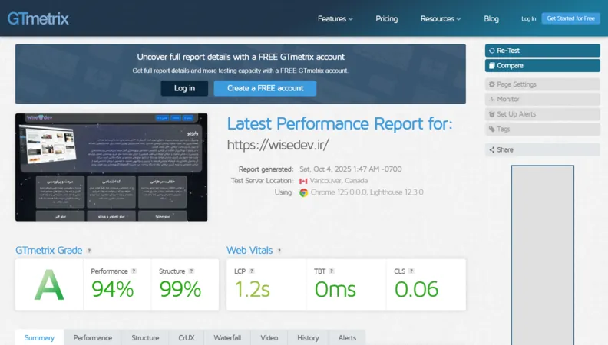This screenshot has height=345, width=608.
Task: Click the 94% Performance score
Action: (112, 289)
